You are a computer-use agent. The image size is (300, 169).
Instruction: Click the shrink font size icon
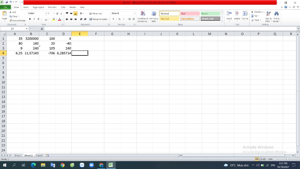point(61,13)
